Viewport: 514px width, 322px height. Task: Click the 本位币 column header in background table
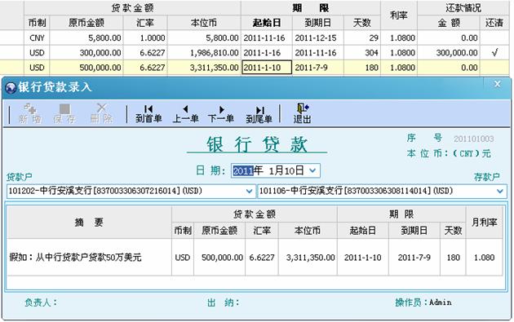[x=204, y=23]
